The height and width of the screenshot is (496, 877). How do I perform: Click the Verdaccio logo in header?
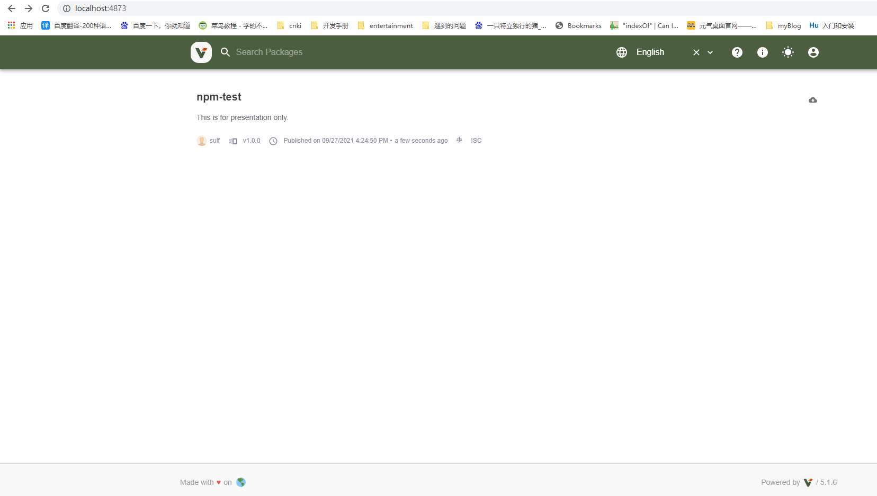point(201,52)
